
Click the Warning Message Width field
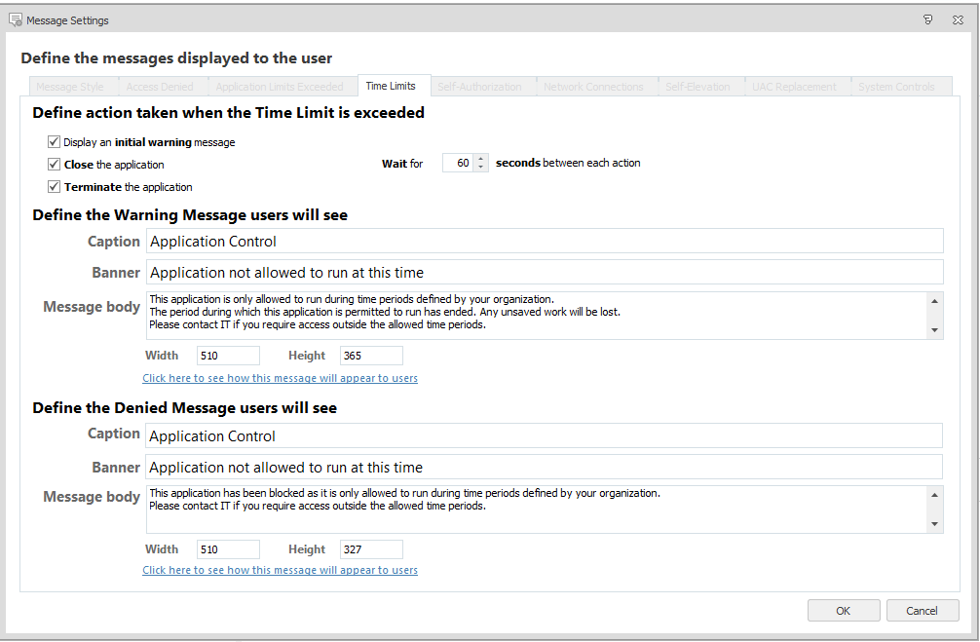click(x=228, y=356)
